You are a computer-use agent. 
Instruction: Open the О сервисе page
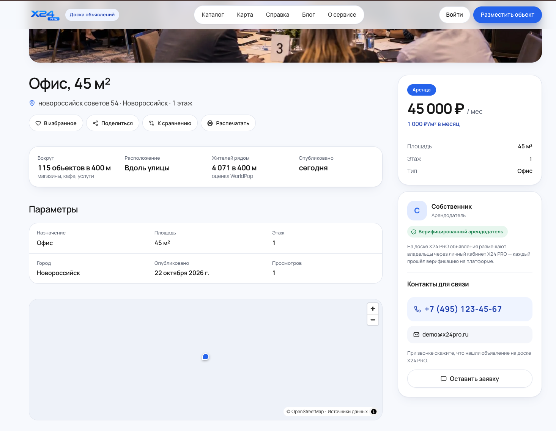342,15
